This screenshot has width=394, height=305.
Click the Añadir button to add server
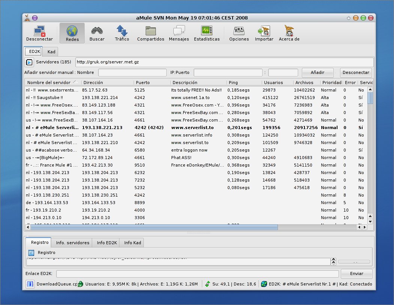pos(317,72)
